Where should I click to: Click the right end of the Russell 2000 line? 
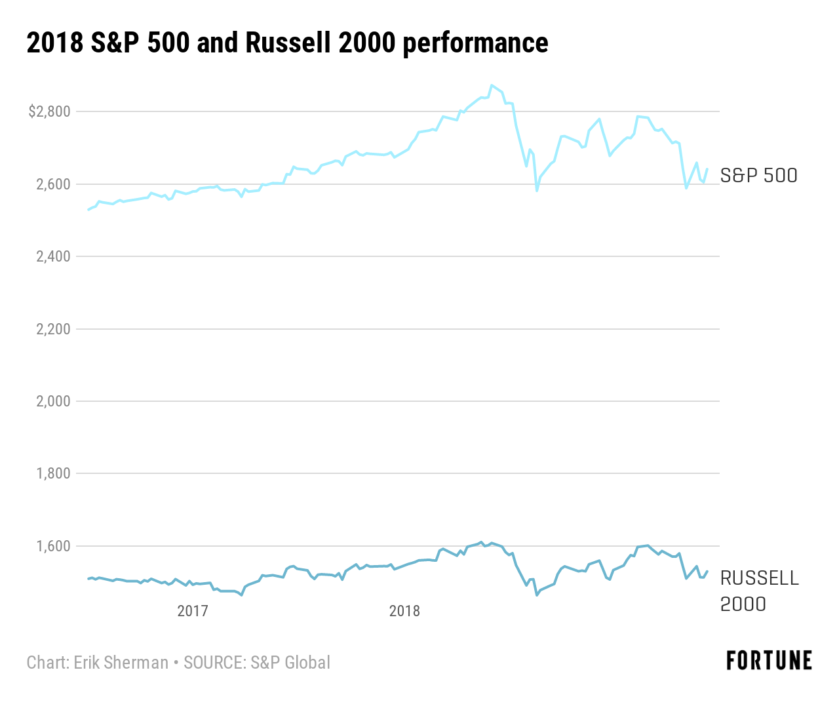707,572
